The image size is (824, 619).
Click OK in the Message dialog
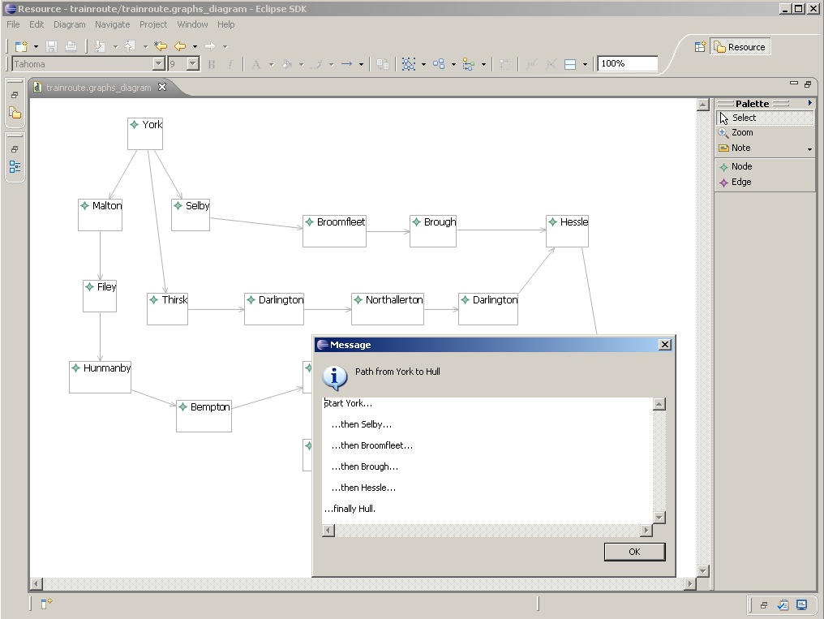point(634,552)
